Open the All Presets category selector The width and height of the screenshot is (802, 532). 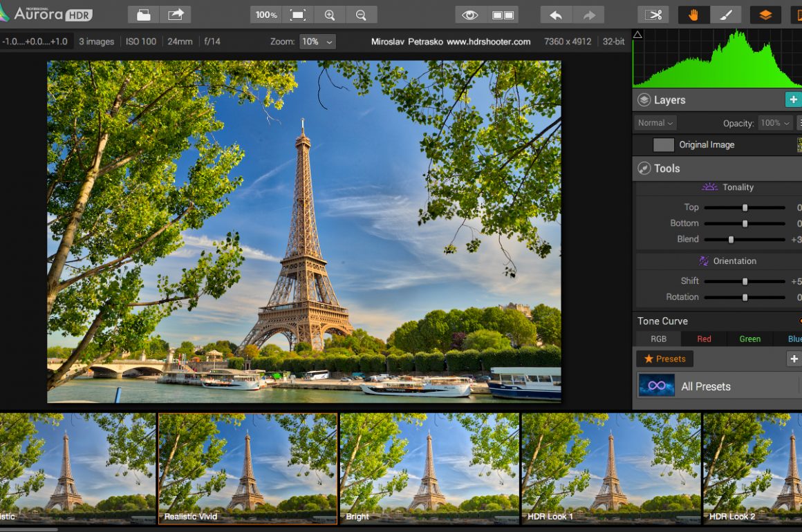[x=718, y=386]
